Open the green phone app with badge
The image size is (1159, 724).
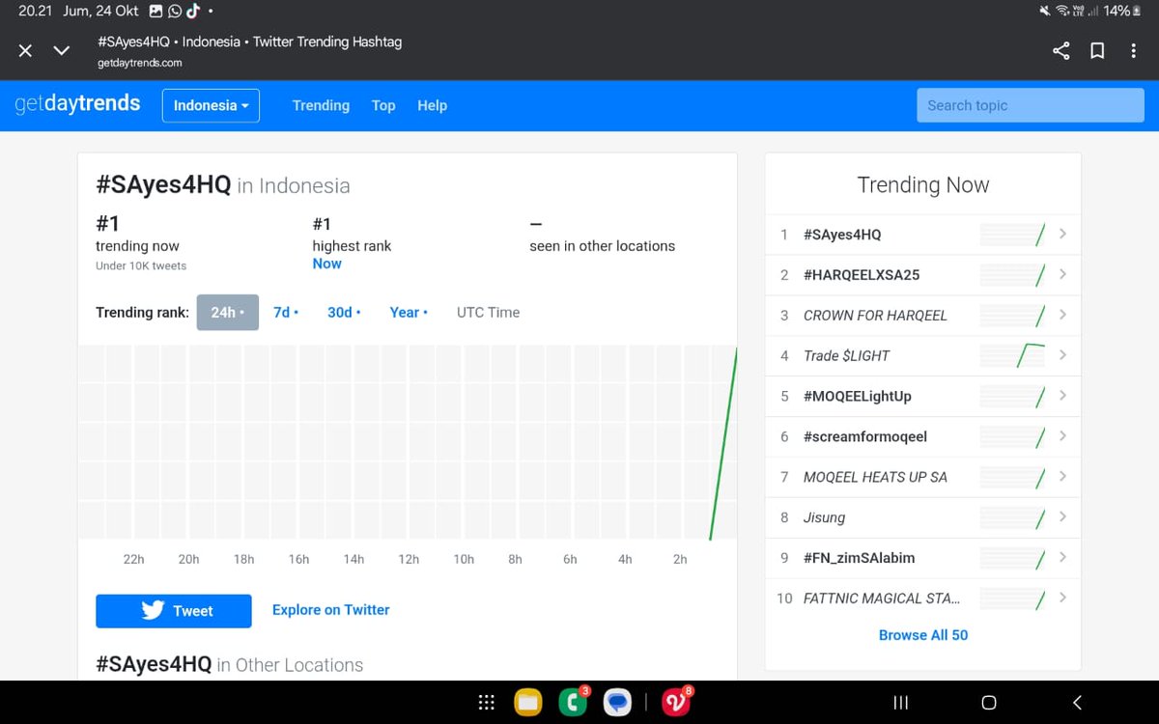click(x=574, y=702)
